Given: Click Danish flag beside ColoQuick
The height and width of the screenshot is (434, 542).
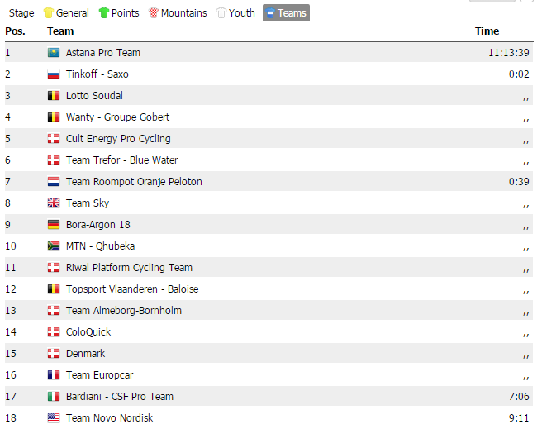Looking at the screenshot, I should coord(54,332).
